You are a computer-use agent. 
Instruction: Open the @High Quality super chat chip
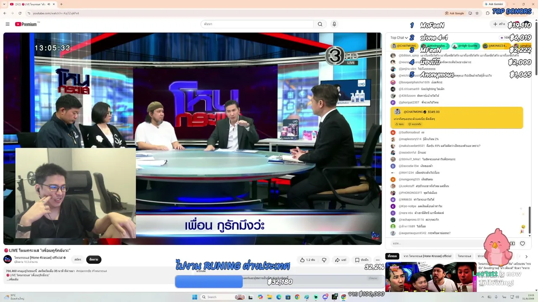tap(465, 46)
